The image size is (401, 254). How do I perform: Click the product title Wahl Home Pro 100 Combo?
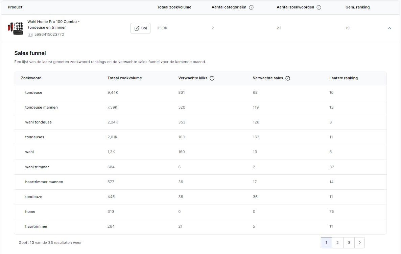(x=53, y=24)
